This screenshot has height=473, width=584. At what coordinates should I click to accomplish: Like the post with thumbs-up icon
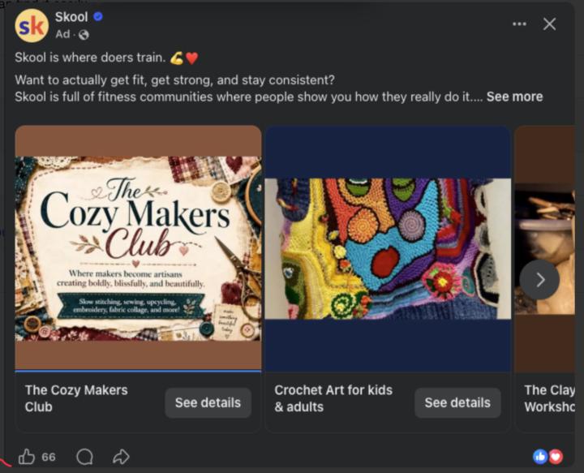pos(27,457)
